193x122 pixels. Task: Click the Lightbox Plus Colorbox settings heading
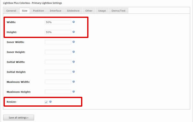pos(32,3)
